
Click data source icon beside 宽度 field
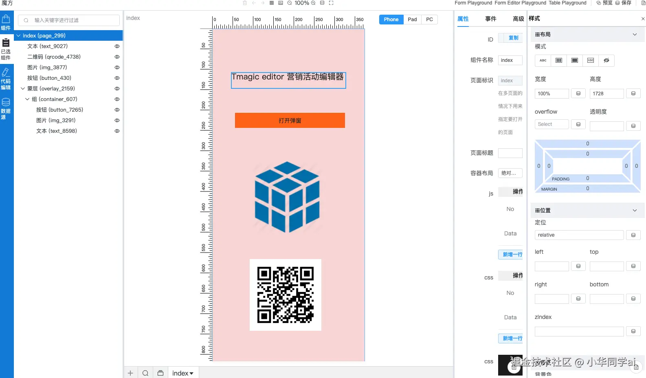(578, 94)
